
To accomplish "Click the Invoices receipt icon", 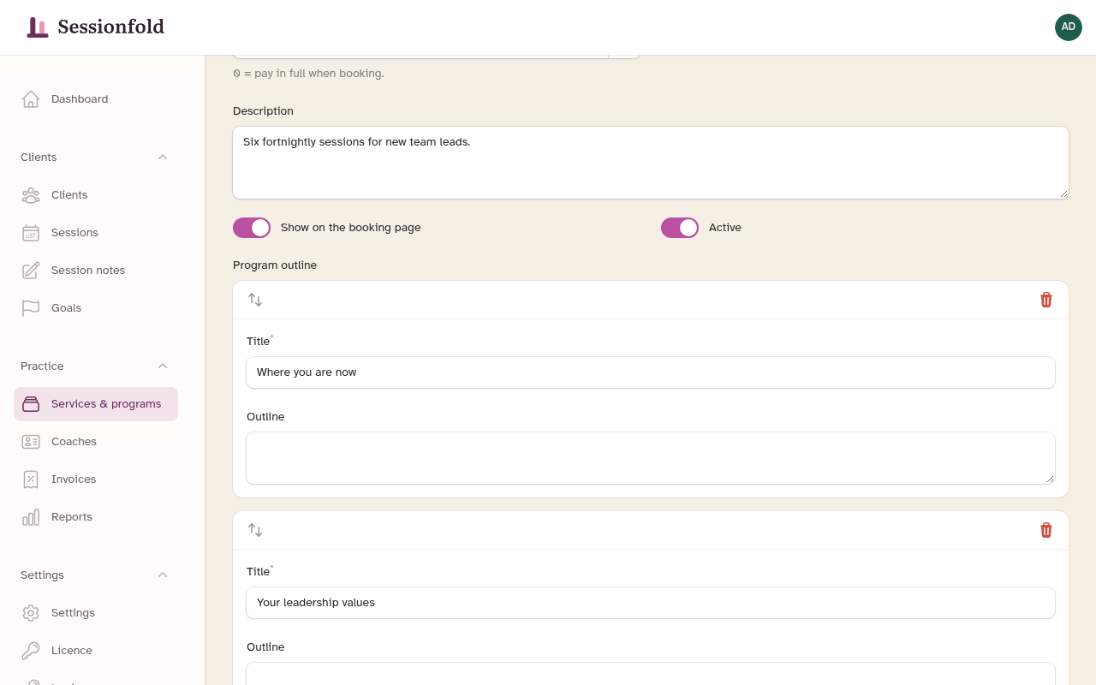I will [31, 479].
